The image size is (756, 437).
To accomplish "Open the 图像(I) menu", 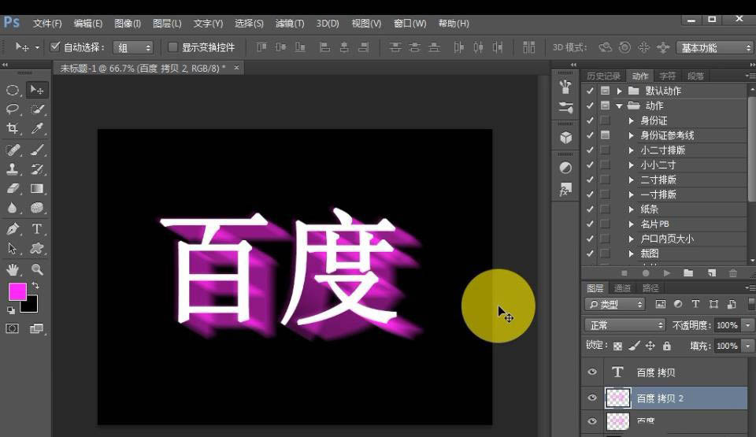I will 128,23.
